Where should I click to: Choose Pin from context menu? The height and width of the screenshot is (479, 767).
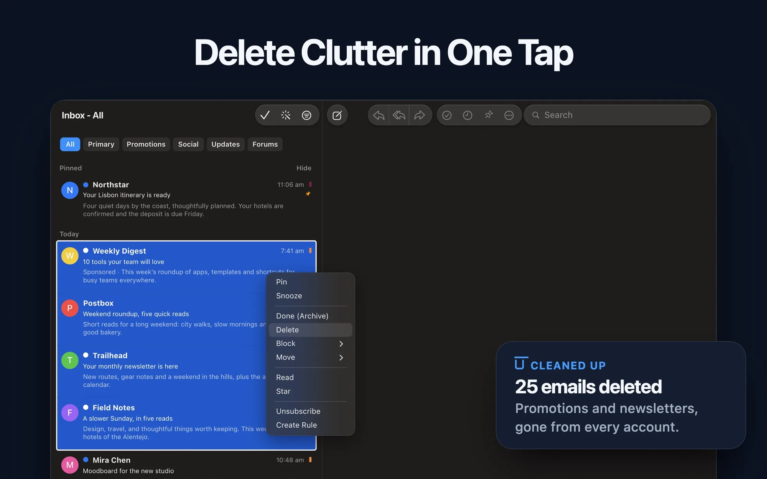(311, 282)
